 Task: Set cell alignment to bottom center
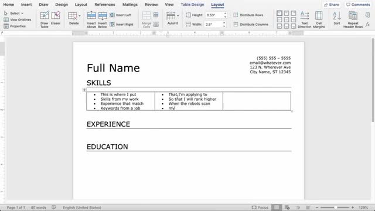(287, 26)
